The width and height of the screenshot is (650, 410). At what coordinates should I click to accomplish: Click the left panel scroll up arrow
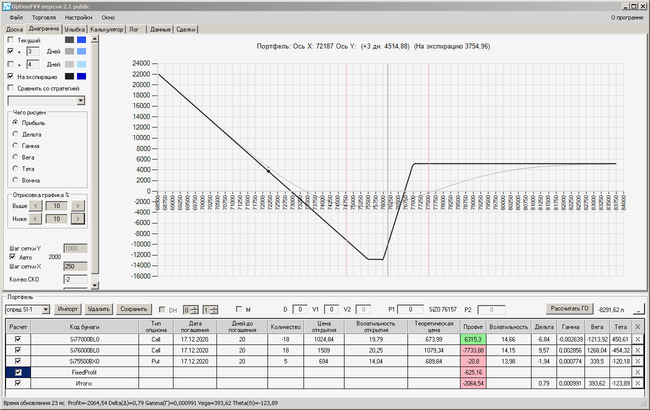94,38
